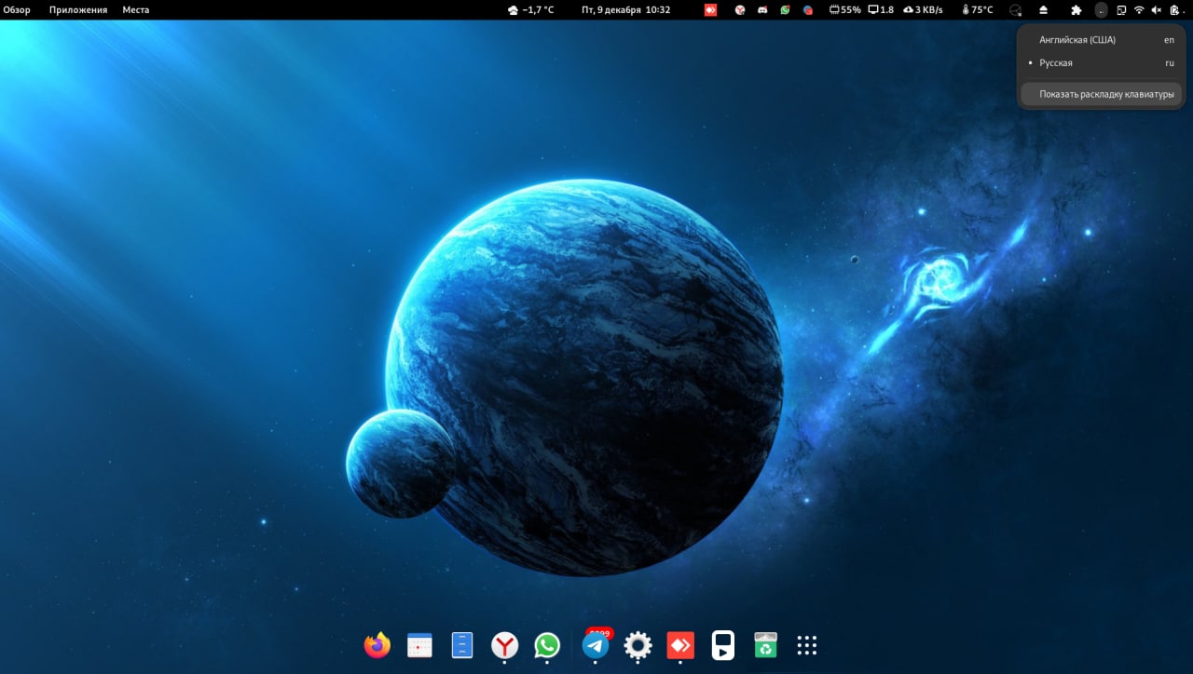Open the Trash icon in the dock

pos(765,645)
